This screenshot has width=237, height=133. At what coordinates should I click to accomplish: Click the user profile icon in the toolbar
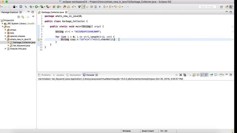pos(14,7)
